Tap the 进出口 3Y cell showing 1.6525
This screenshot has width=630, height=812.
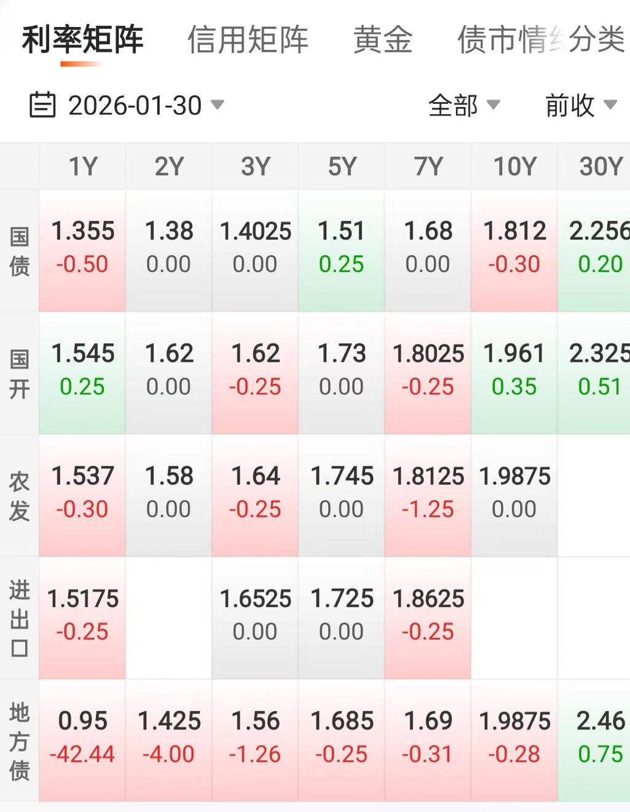[255, 615]
